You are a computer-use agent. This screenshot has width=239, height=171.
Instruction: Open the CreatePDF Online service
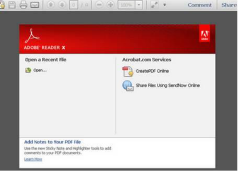tap(152, 71)
